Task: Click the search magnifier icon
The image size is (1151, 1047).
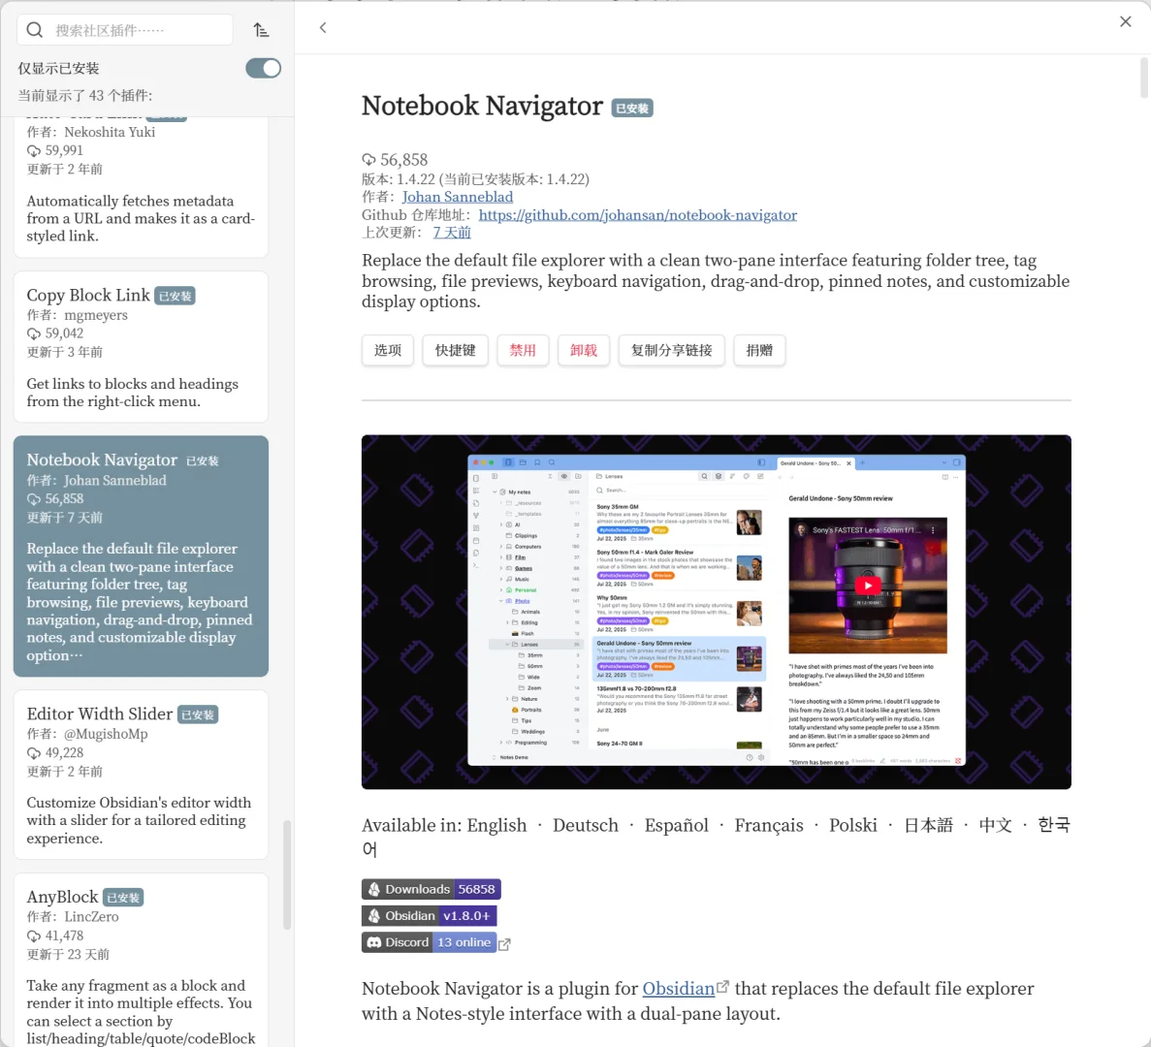Action: (x=35, y=30)
